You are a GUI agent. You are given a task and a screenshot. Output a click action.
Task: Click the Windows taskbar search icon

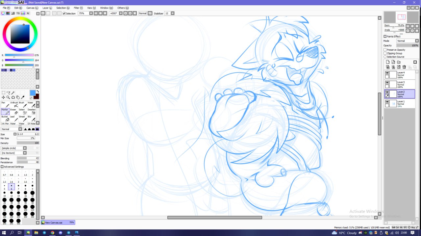click(12, 233)
